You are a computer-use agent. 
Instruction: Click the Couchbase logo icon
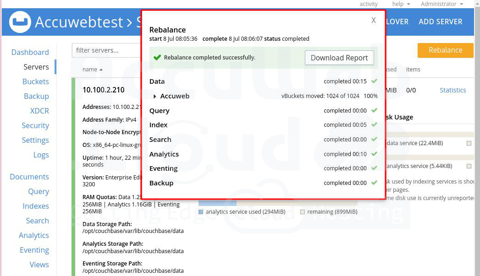click(20, 22)
